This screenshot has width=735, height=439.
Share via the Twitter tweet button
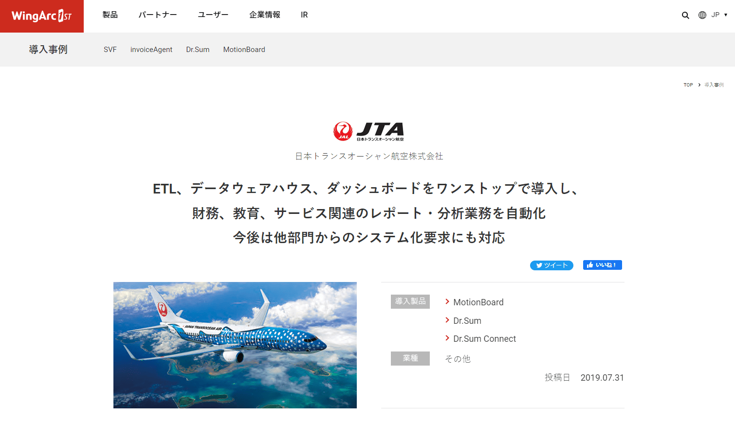[551, 265]
